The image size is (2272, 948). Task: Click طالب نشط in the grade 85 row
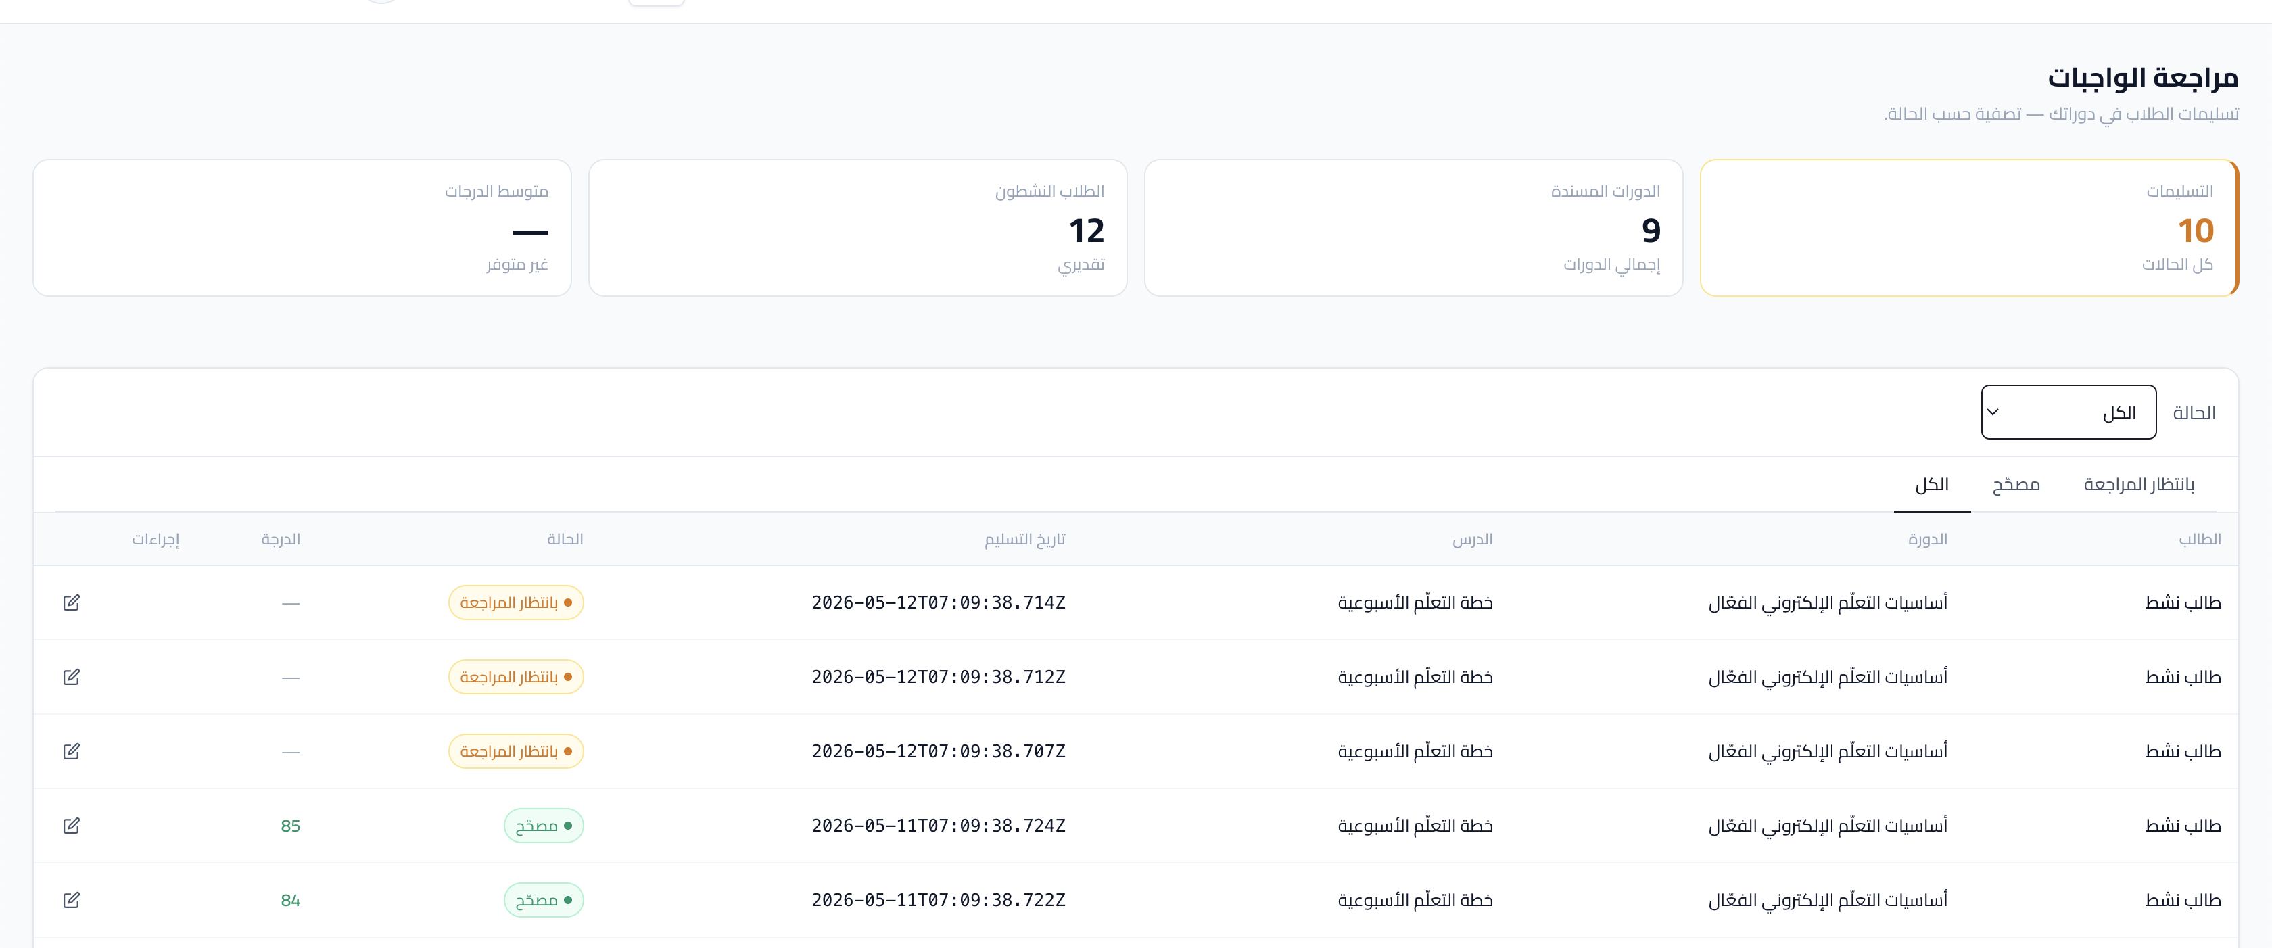click(2183, 826)
